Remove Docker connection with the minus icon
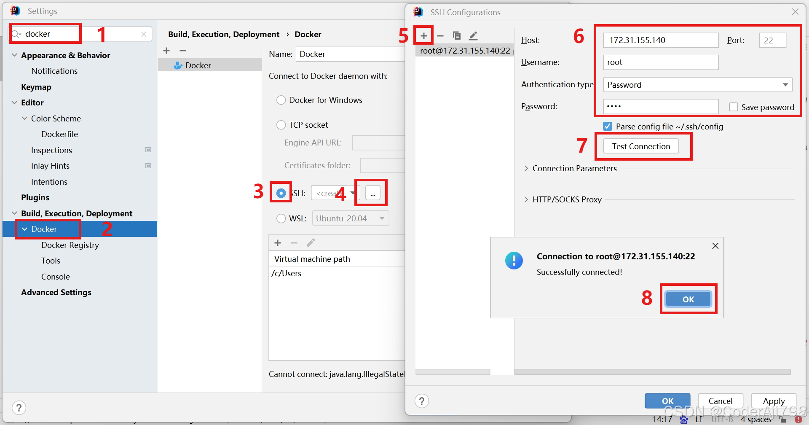Viewport: 809px width, 425px height. (x=183, y=51)
